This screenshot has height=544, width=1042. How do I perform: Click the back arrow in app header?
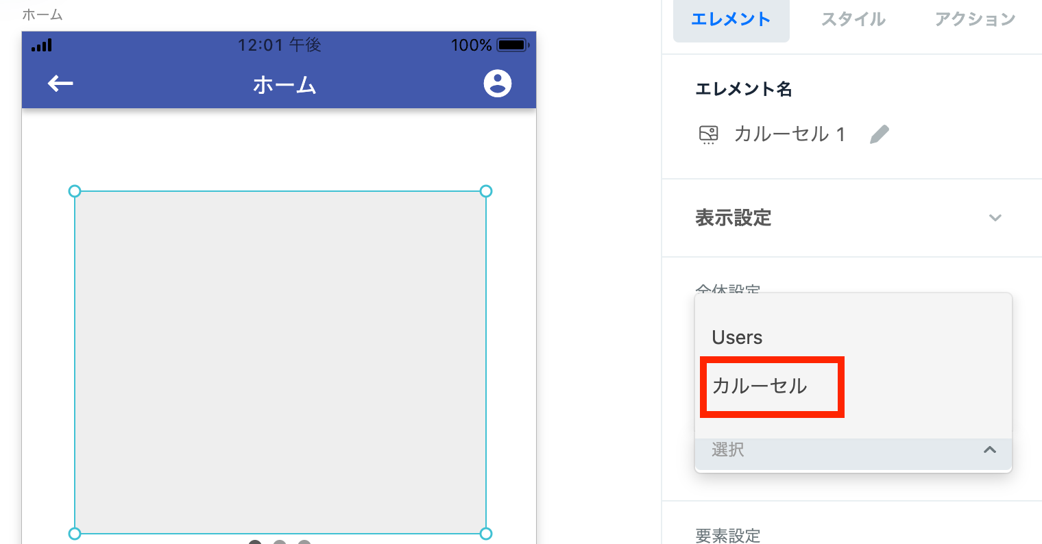[x=60, y=84]
